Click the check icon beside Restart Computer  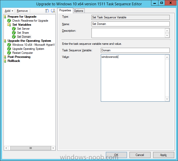tap(9, 53)
